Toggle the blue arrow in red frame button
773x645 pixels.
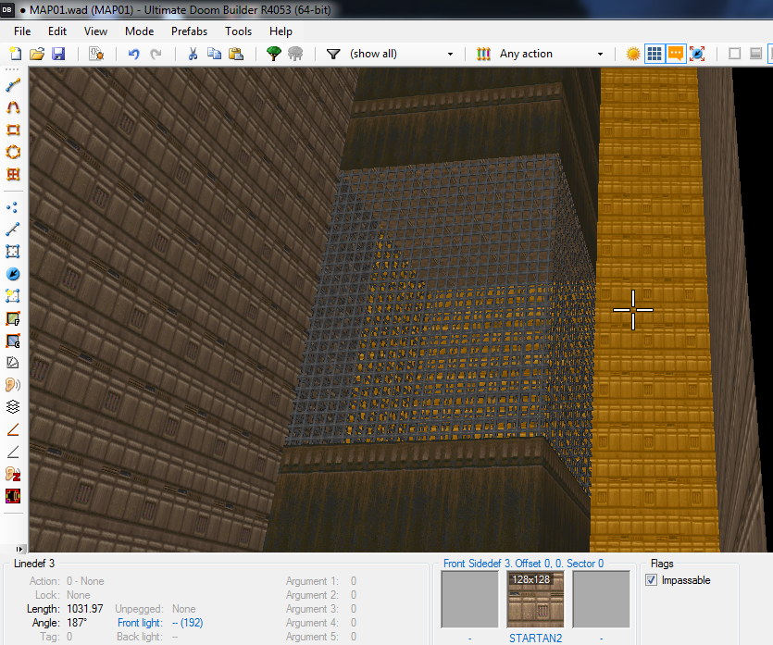[697, 54]
